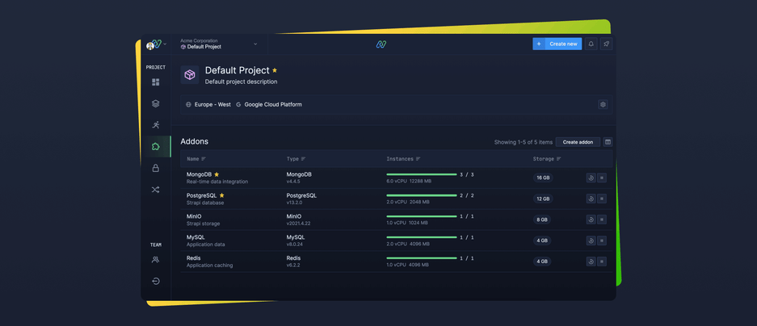Select the Addons puzzle icon in sidebar
The image size is (757, 326).
pos(155,147)
